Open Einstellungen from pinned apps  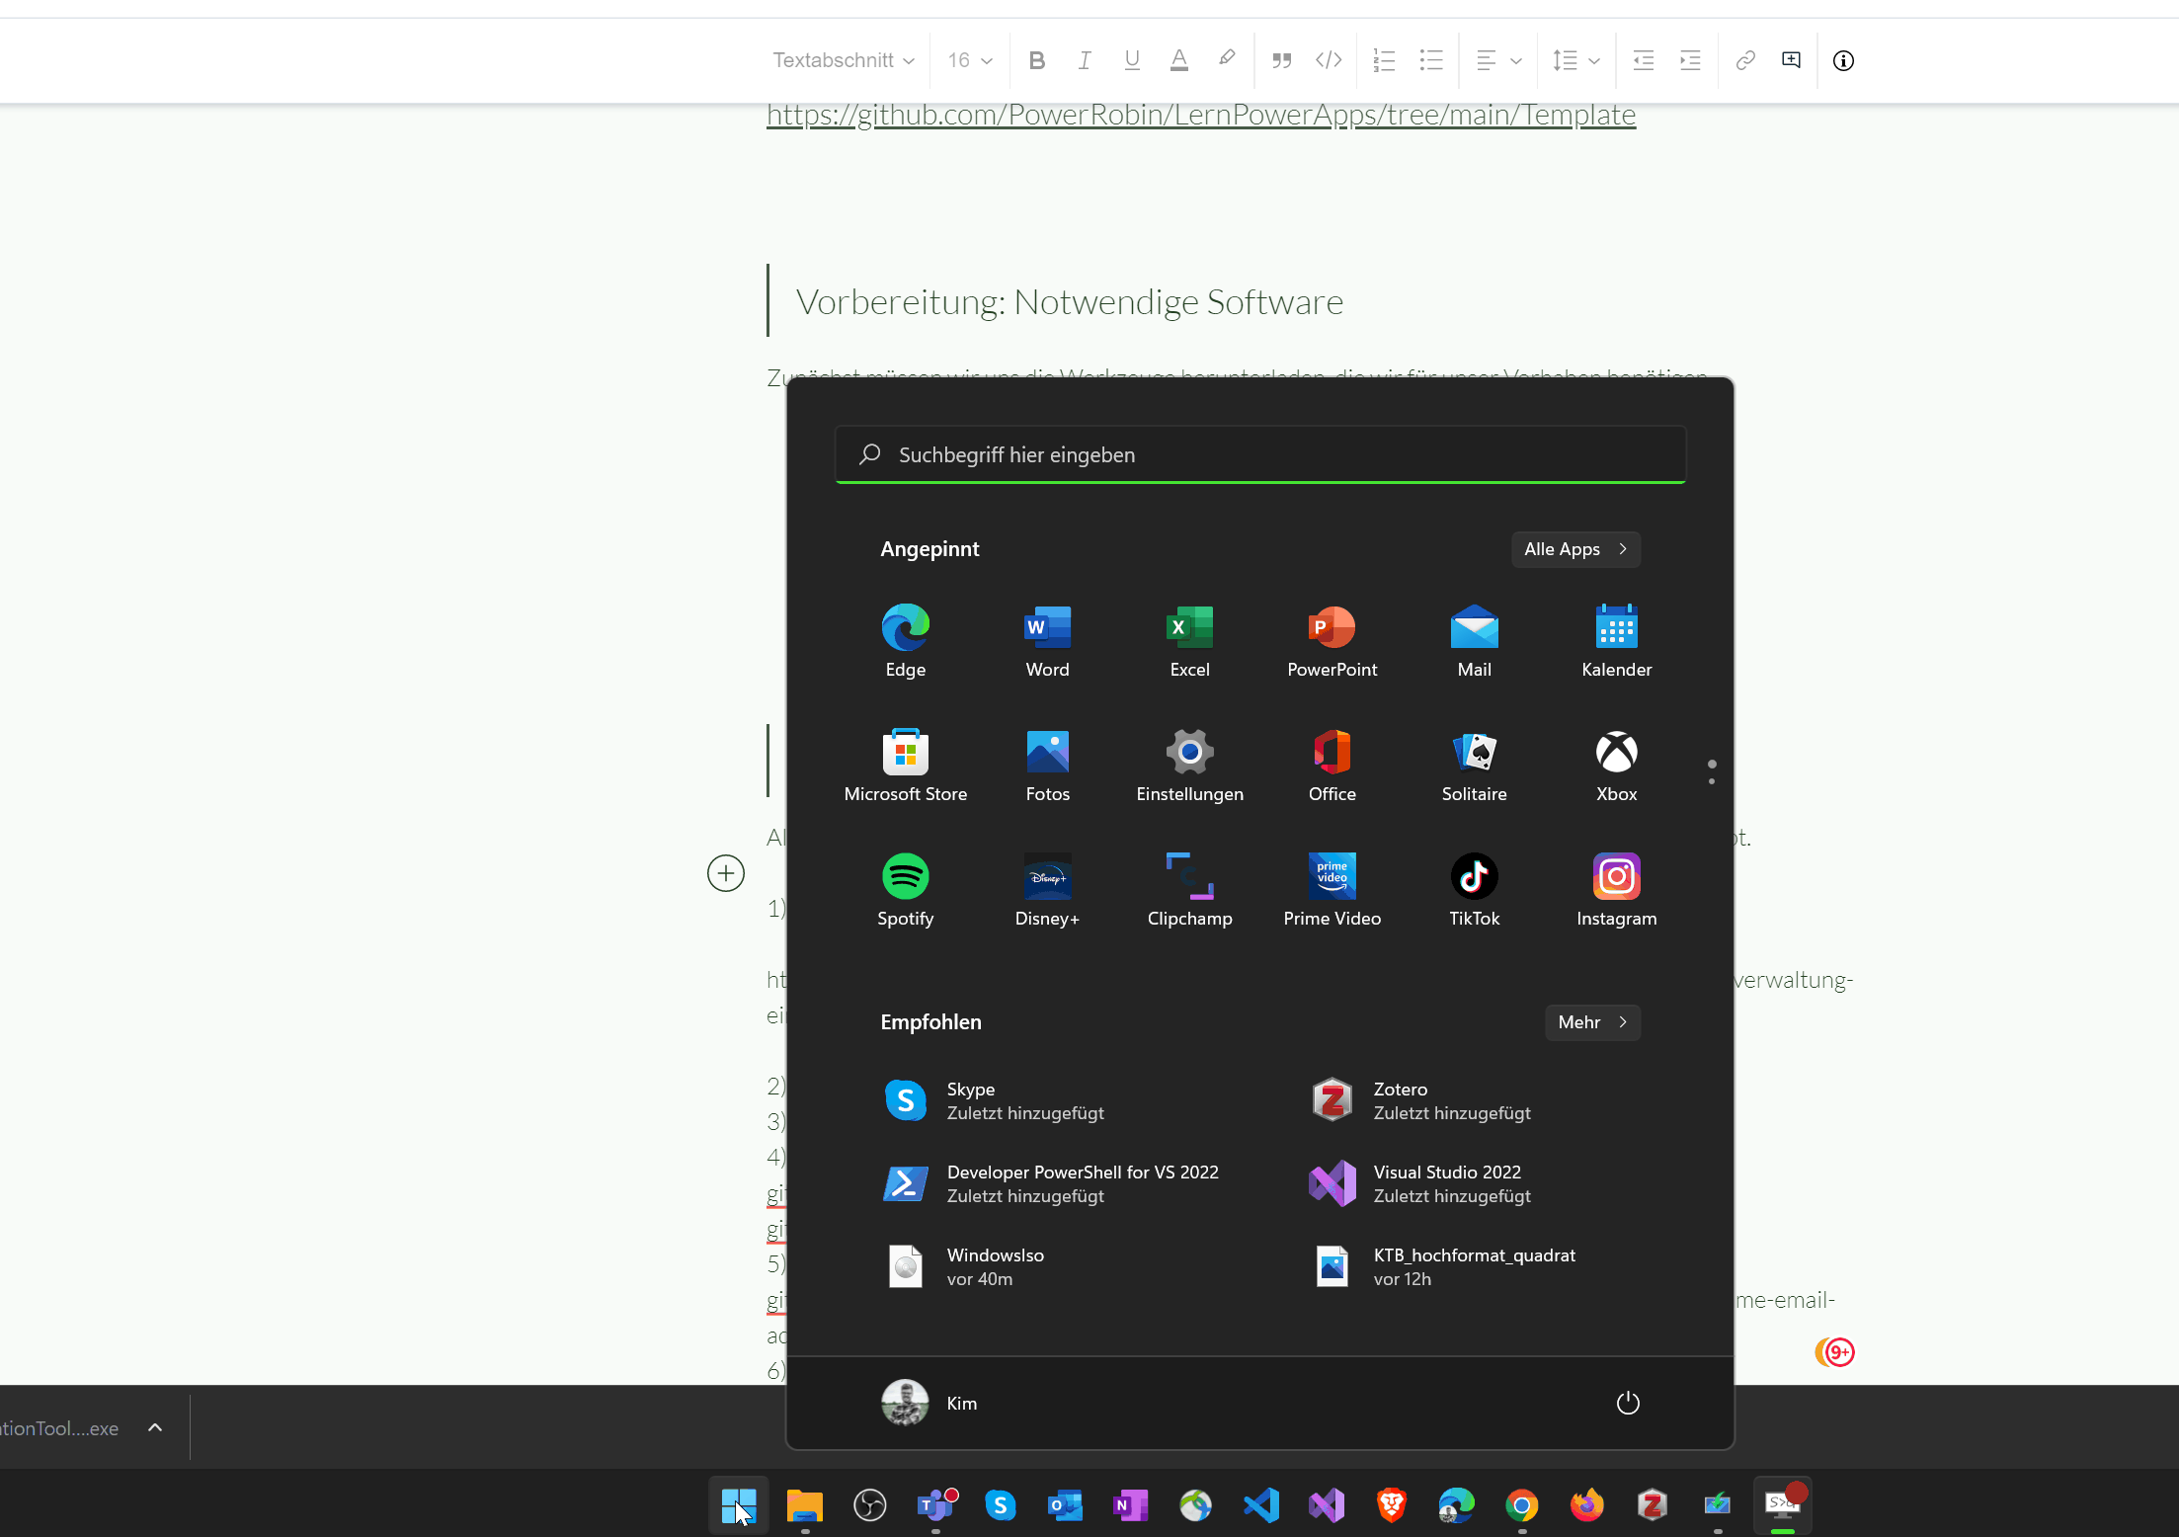(1189, 765)
